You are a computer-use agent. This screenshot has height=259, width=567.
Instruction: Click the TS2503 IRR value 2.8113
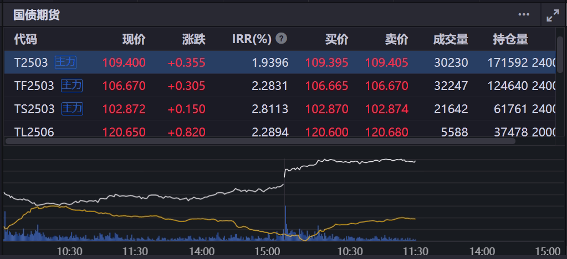270,109
